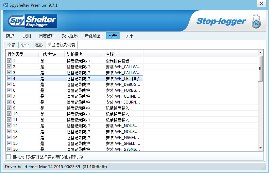Sort by the 自动允许 column header
The image size is (269, 173).
(51, 54)
